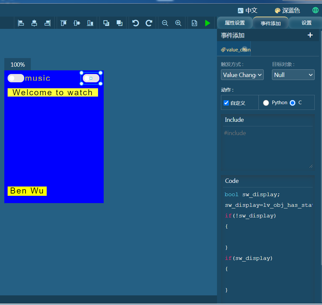Image resolution: width=322 pixels, height=305 pixels.
Task: Select the Python radio button
Action: [x=266, y=103]
